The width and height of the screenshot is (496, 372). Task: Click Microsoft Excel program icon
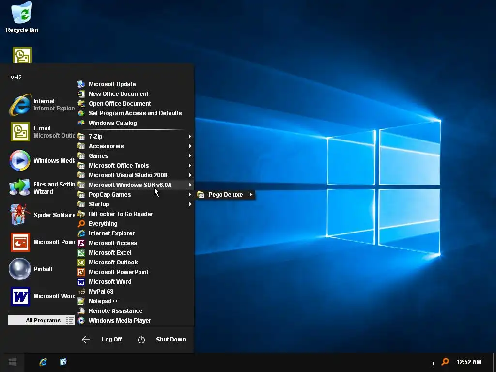(81, 253)
